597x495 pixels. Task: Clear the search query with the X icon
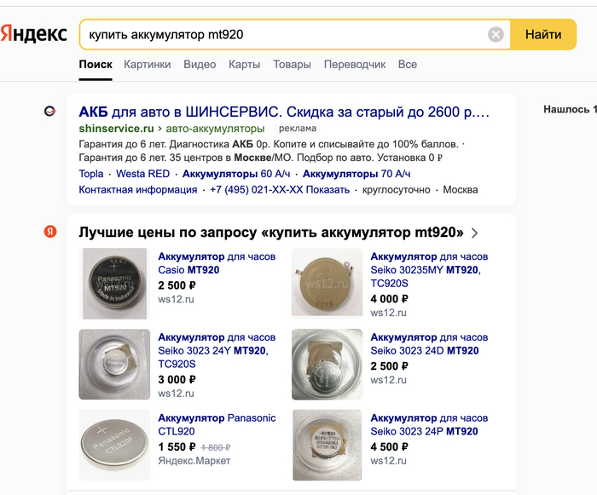496,35
